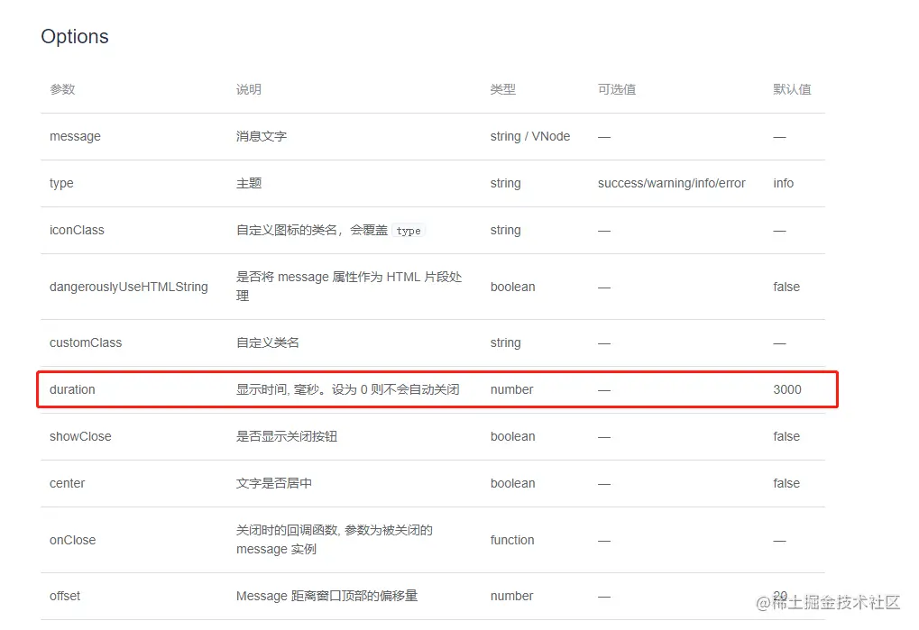
Task: Click boolean type in showClose row
Action: pos(512,436)
